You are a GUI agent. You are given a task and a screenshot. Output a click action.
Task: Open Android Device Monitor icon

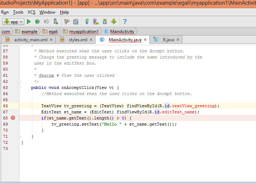(114, 22)
